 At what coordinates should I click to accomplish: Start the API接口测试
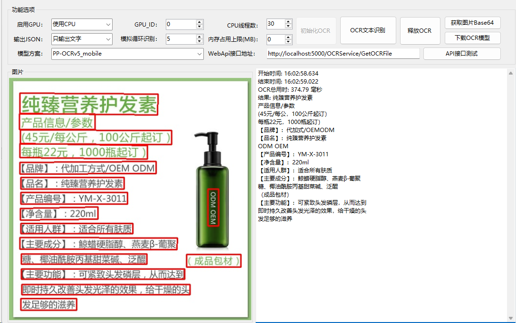tap(461, 54)
